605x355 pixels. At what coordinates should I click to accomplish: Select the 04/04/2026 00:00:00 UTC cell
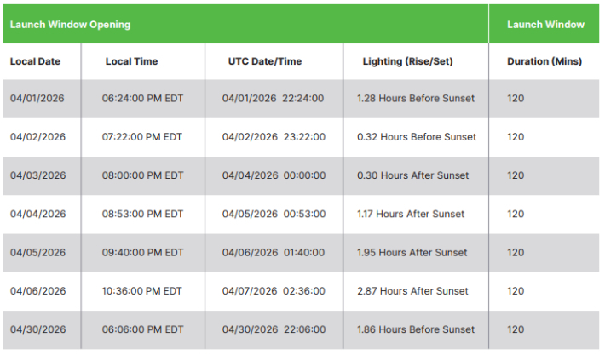point(274,175)
